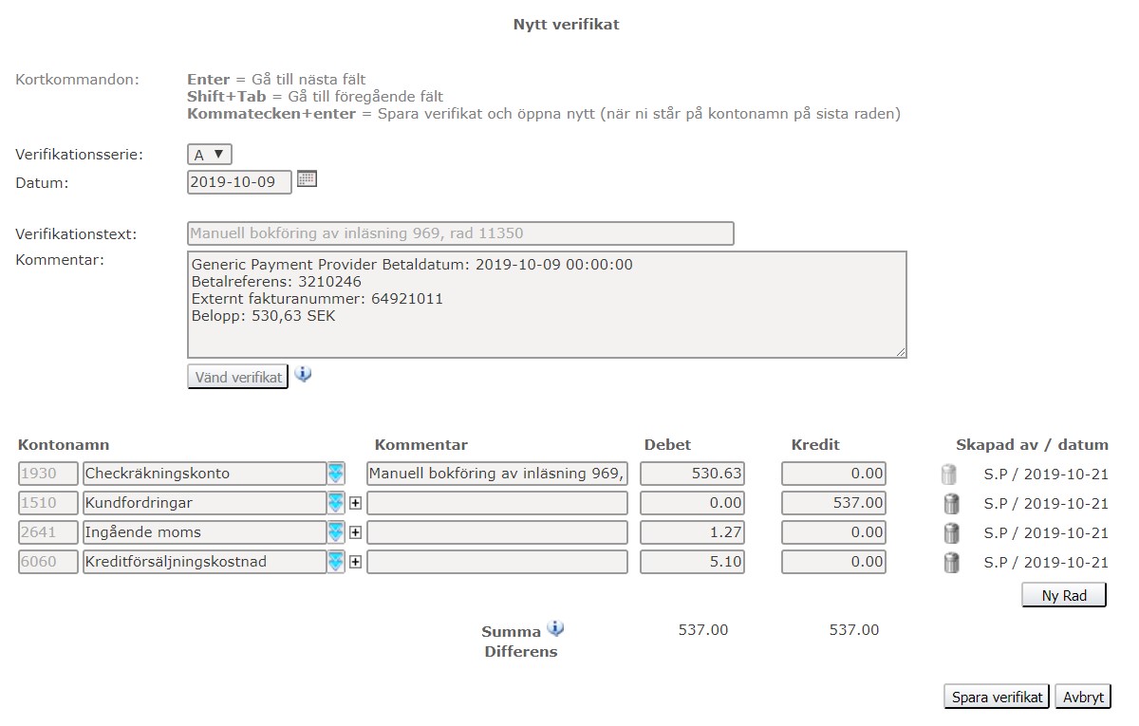The image size is (1139, 726).
Task: Open the calendar date picker icon
Action: pyautogui.click(x=307, y=178)
